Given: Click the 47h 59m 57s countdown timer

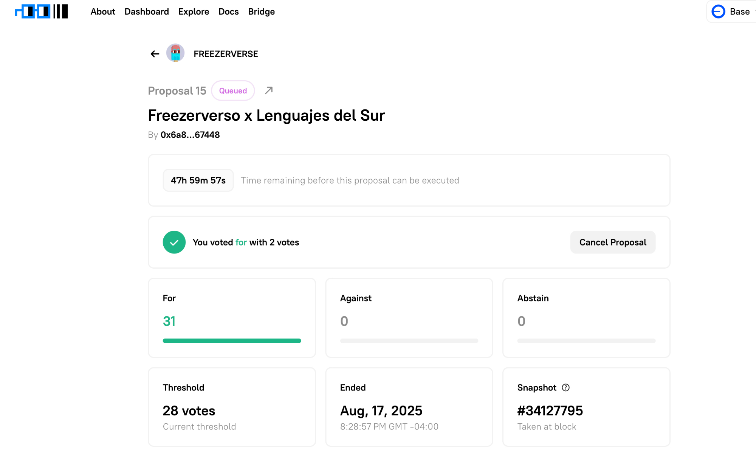Looking at the screenshot, I should click(198, 180).
